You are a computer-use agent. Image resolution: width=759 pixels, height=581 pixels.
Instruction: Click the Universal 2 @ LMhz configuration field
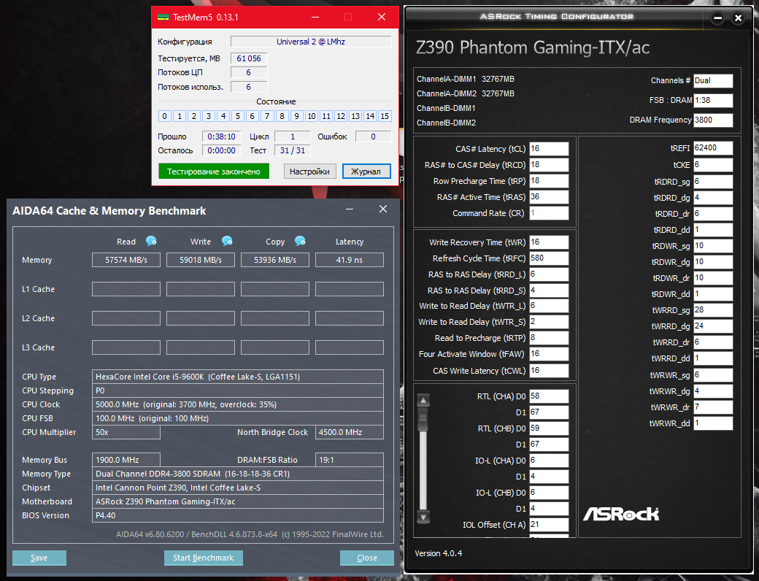click(x=311, y=42)
